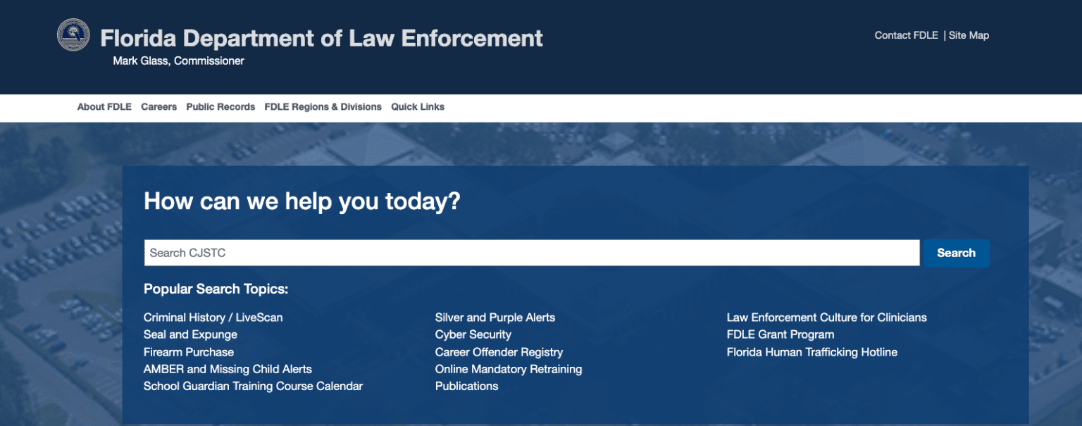Screen dimensions: 1082x426
Task: Open Law Enforcement Culture for Clinicians
Action: (x=826, y=318)
